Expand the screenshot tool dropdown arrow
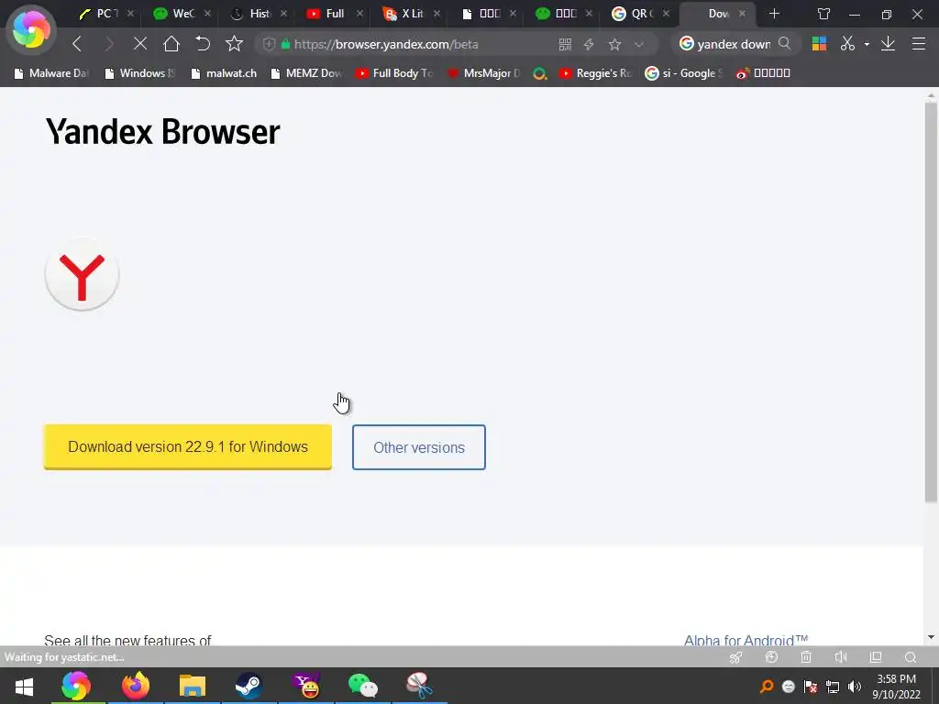The image size is (939, 704). pos(866,44)
